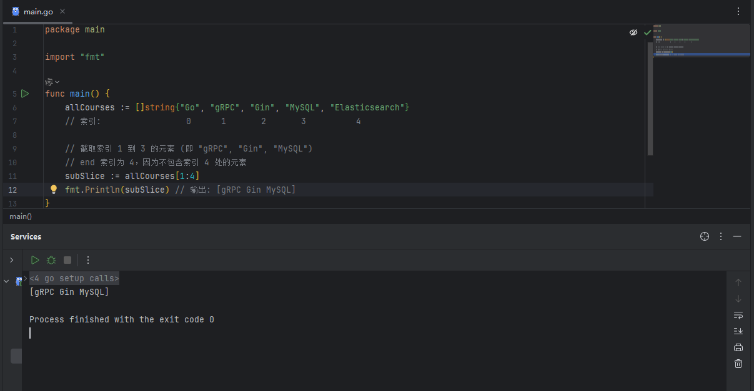Click the Go gopher icon on main.go tab
This screenshot has height=391, width=754.
tap(16, 11)
